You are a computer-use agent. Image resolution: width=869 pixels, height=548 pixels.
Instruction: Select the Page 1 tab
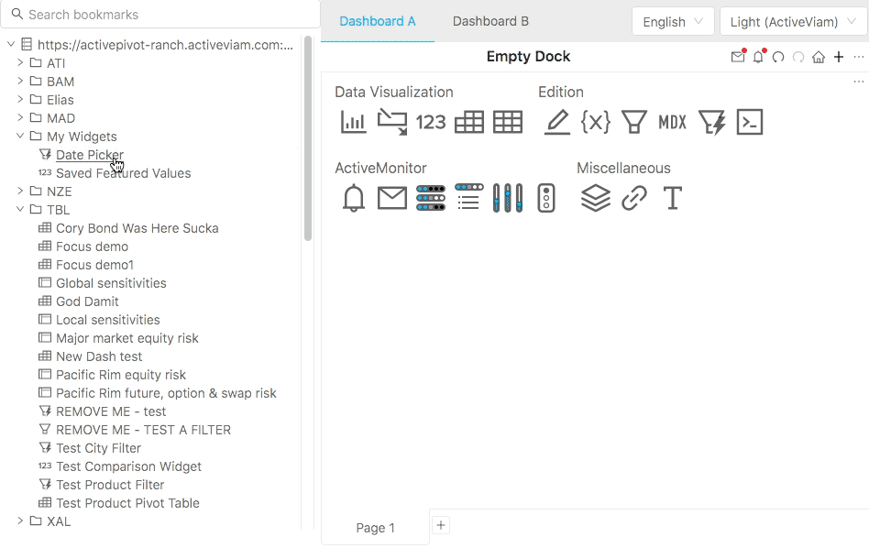click(375, 528)
